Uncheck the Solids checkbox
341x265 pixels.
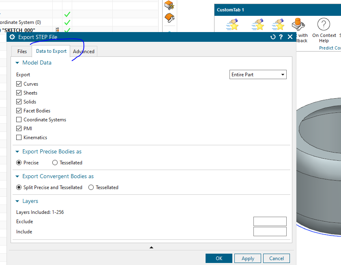(19, 101)
